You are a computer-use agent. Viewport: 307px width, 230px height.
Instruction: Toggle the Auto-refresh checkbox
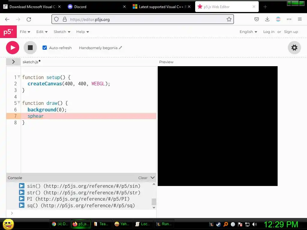point(45,48)
